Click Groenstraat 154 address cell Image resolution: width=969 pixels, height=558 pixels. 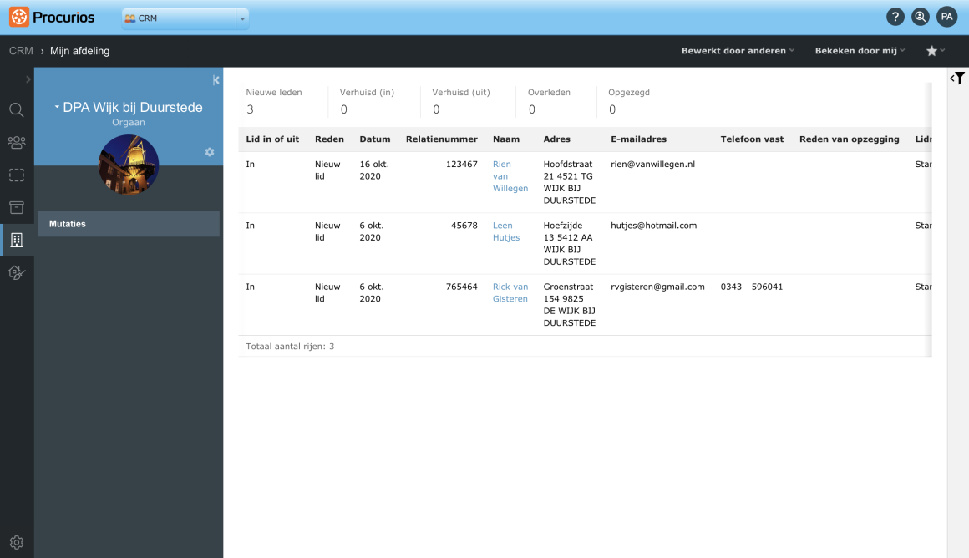pyautogui.click(x=569, y=305)
